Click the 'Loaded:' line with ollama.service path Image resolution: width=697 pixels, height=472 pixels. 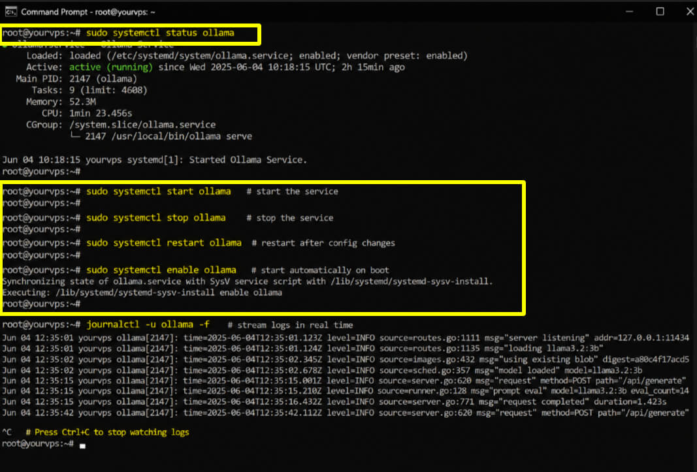pyautogui.click(x=247, y=55)
